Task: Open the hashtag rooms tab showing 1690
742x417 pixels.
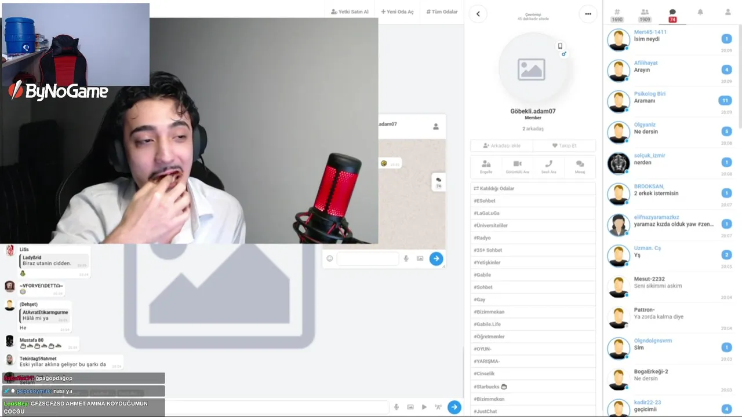Action: coord(617,15)
